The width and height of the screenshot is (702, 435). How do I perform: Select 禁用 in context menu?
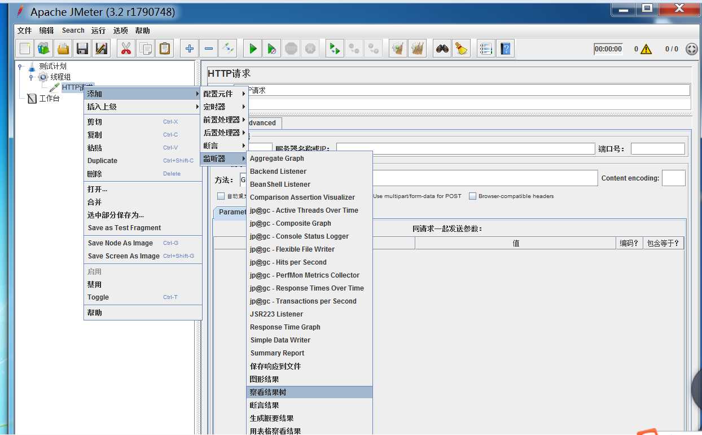[x=143, y=284]
